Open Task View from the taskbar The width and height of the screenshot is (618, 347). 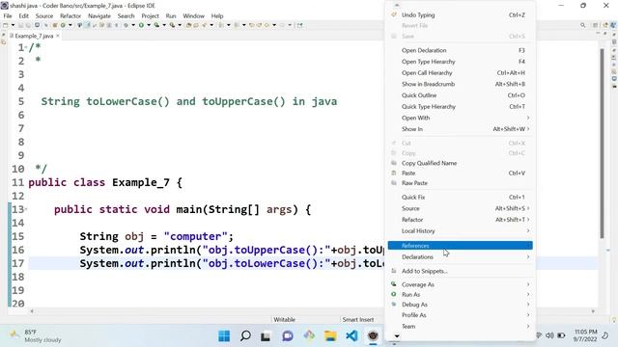[266, 336]
